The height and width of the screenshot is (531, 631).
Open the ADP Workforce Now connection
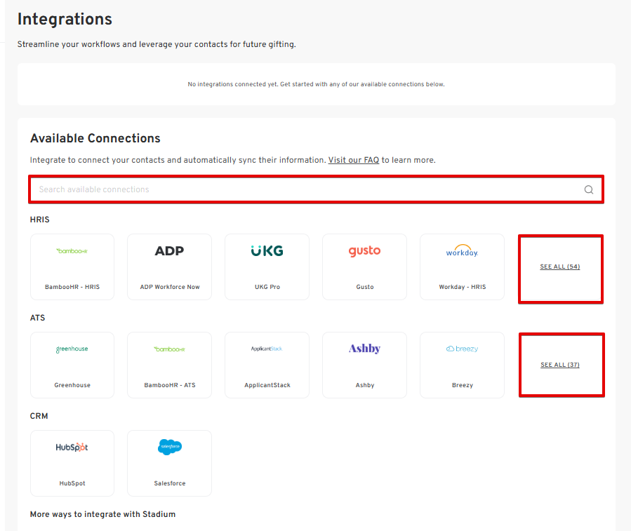pyautogui.click(x=169, y=267)
